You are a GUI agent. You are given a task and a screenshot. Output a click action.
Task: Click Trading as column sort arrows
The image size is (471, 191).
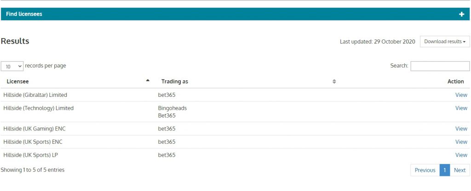click(x=334, y=82)
